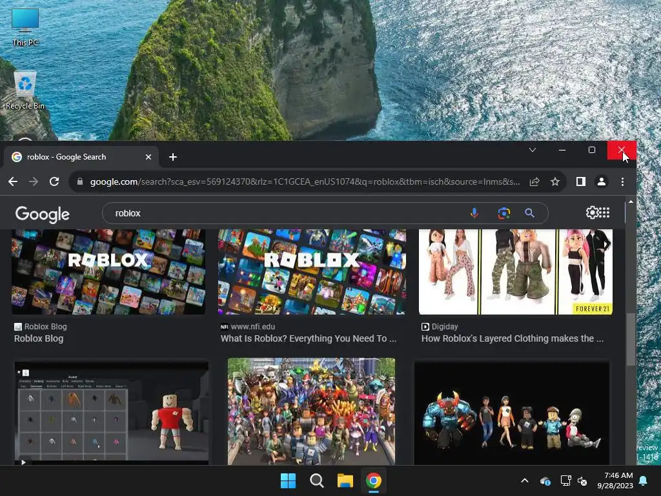The image size is (661, 496).
Task: Open Windows Search from the taskbar
Action: coord(316,480)
